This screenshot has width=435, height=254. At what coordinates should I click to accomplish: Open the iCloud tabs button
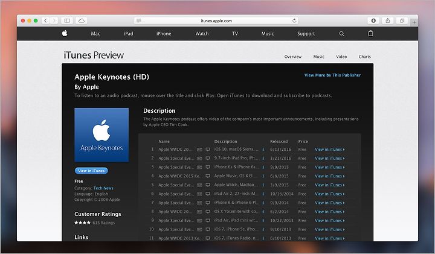(x=82, y=21)
